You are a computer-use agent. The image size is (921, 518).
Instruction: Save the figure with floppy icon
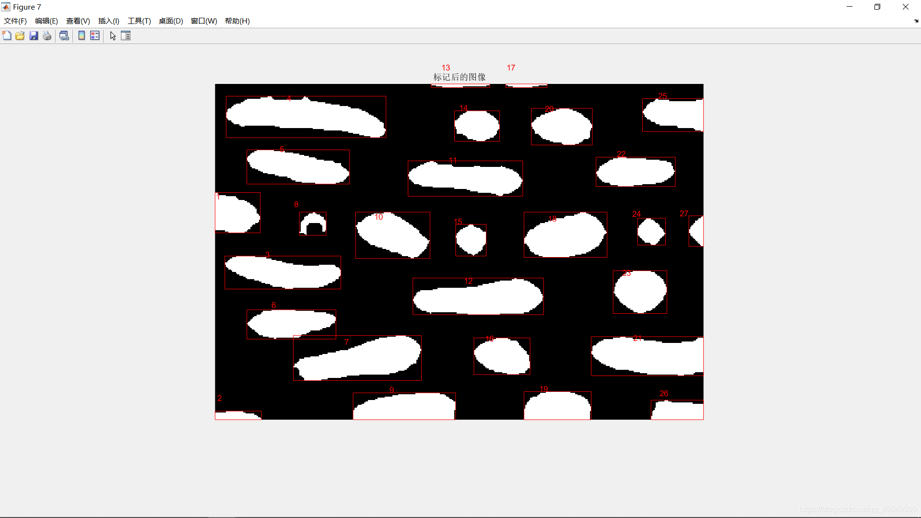[34, 35]
